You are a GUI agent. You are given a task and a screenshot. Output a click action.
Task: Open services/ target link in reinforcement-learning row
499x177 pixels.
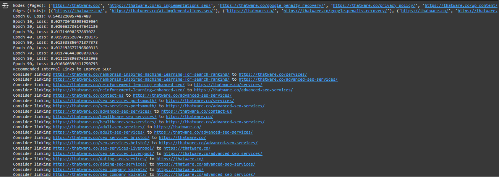[228, 85]
